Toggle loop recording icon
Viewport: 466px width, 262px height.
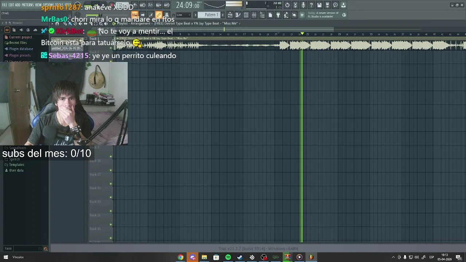click(167, 5)
